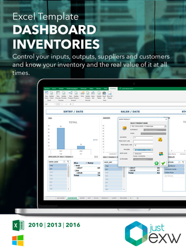Toggle multi-select on ENTRY_DATE slicer
Screen dimensions: 186x250
(64, 162)
